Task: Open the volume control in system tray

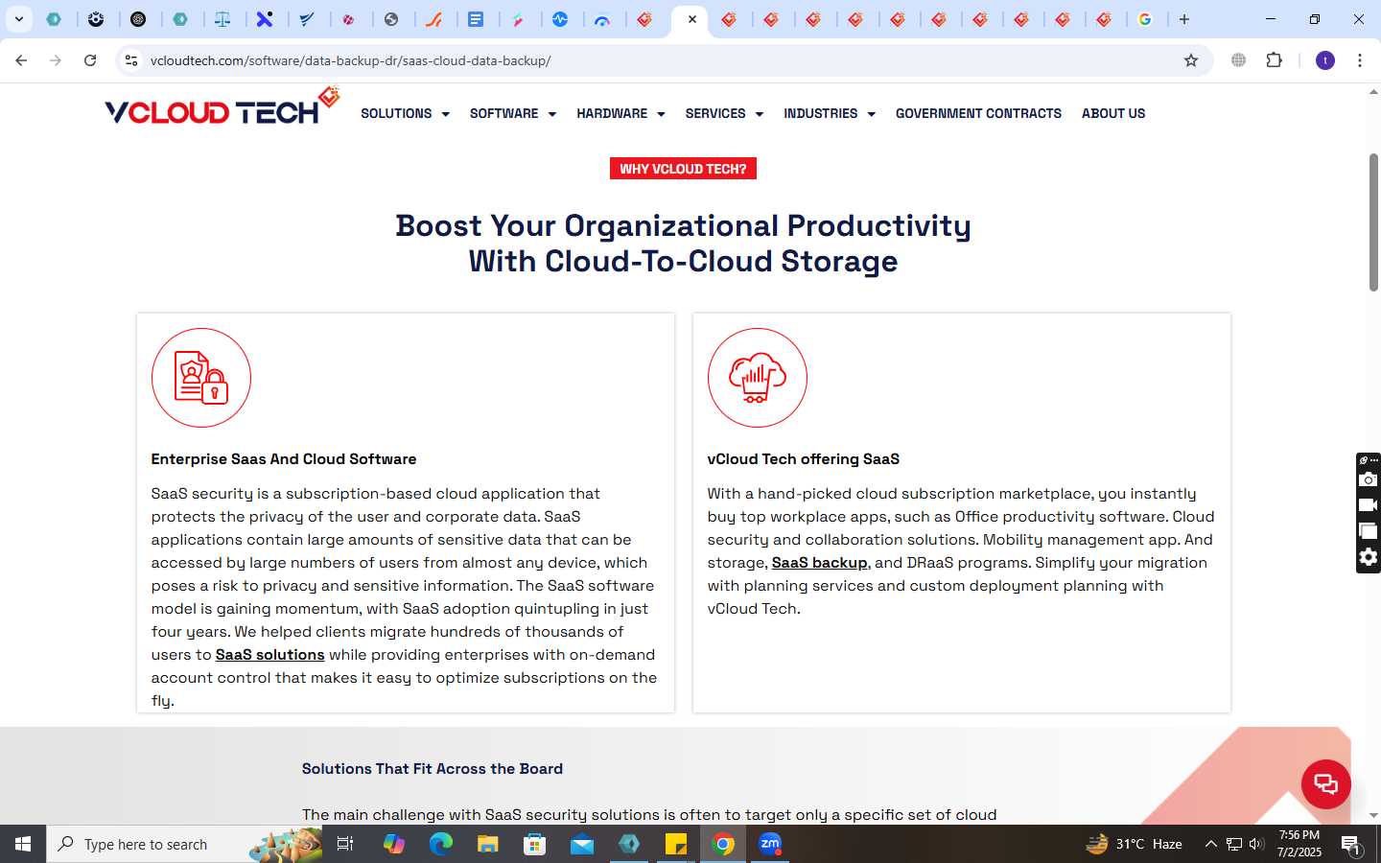Action: pyautogui.click(x=1256, y=844)
